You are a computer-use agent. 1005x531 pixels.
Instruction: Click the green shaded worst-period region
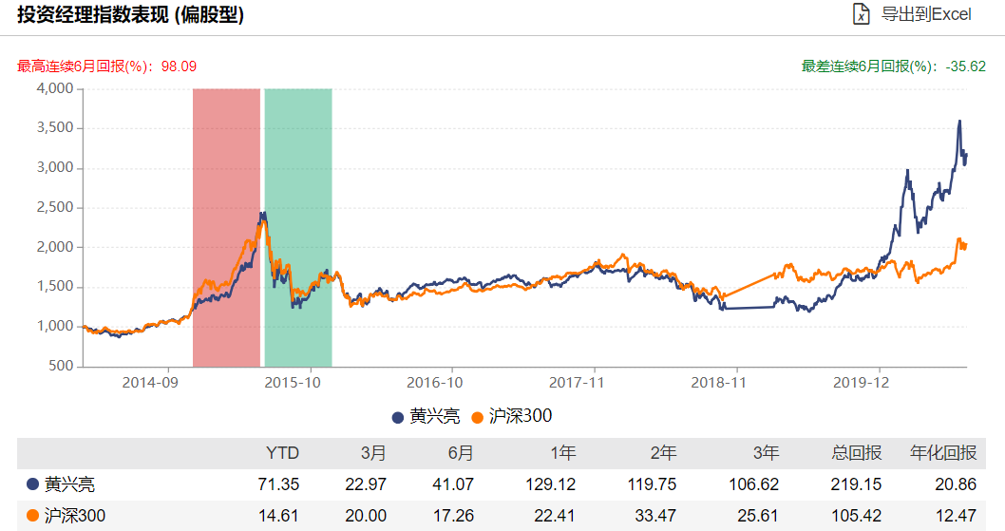point(298,226)
